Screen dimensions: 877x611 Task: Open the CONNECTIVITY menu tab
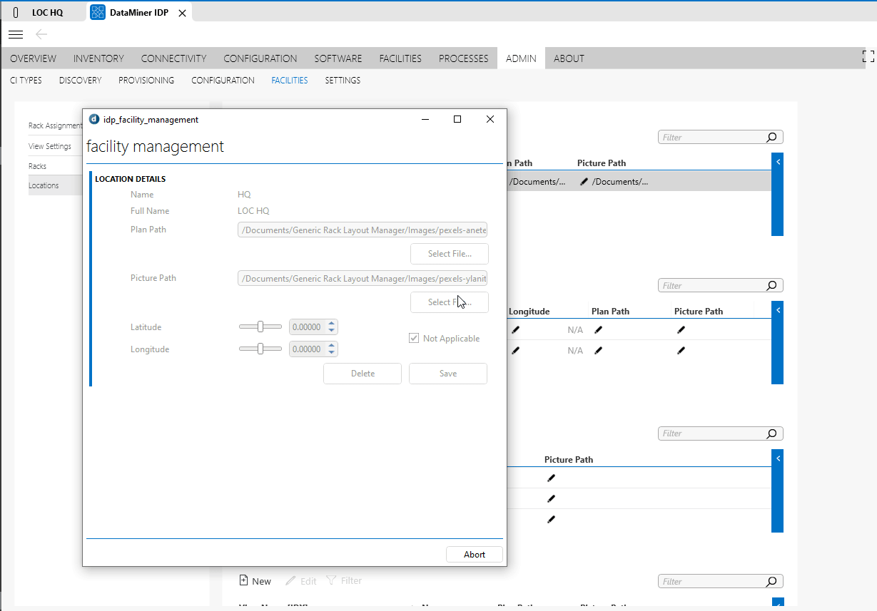click(173, 58)
